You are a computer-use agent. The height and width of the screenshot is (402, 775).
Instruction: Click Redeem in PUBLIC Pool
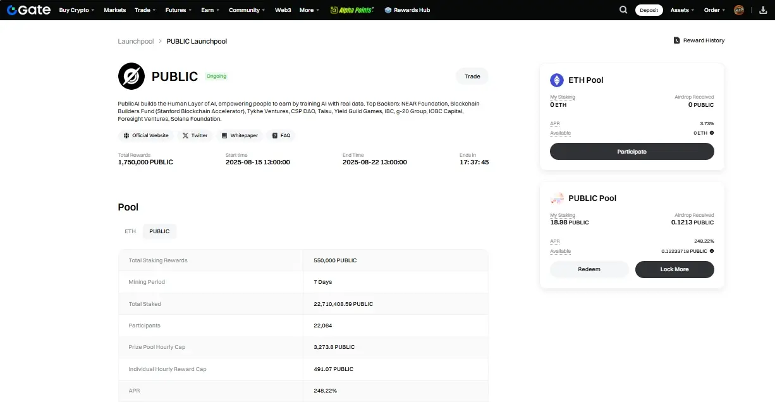tap(589, 269)
